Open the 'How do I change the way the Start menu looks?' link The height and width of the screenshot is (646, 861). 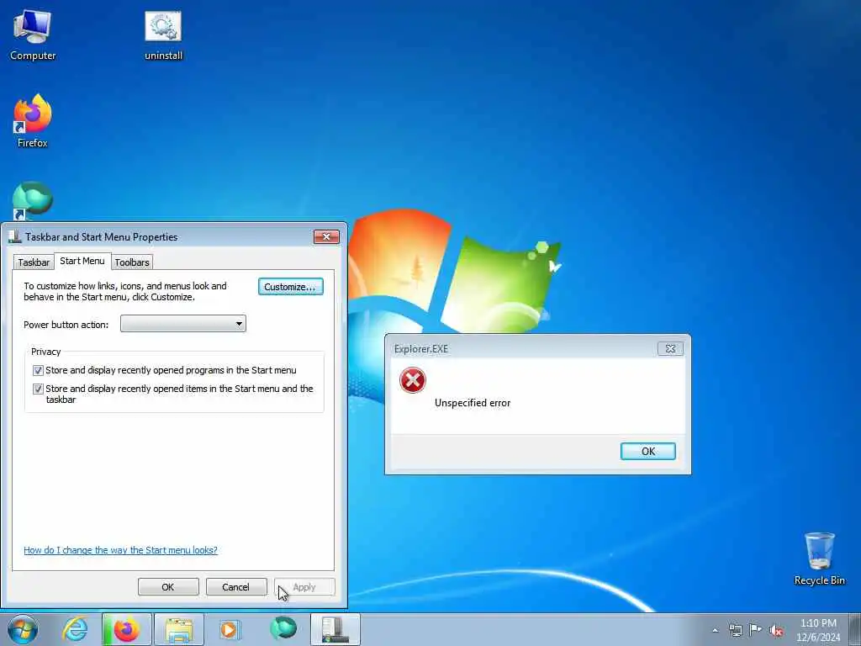click(120, 550)
